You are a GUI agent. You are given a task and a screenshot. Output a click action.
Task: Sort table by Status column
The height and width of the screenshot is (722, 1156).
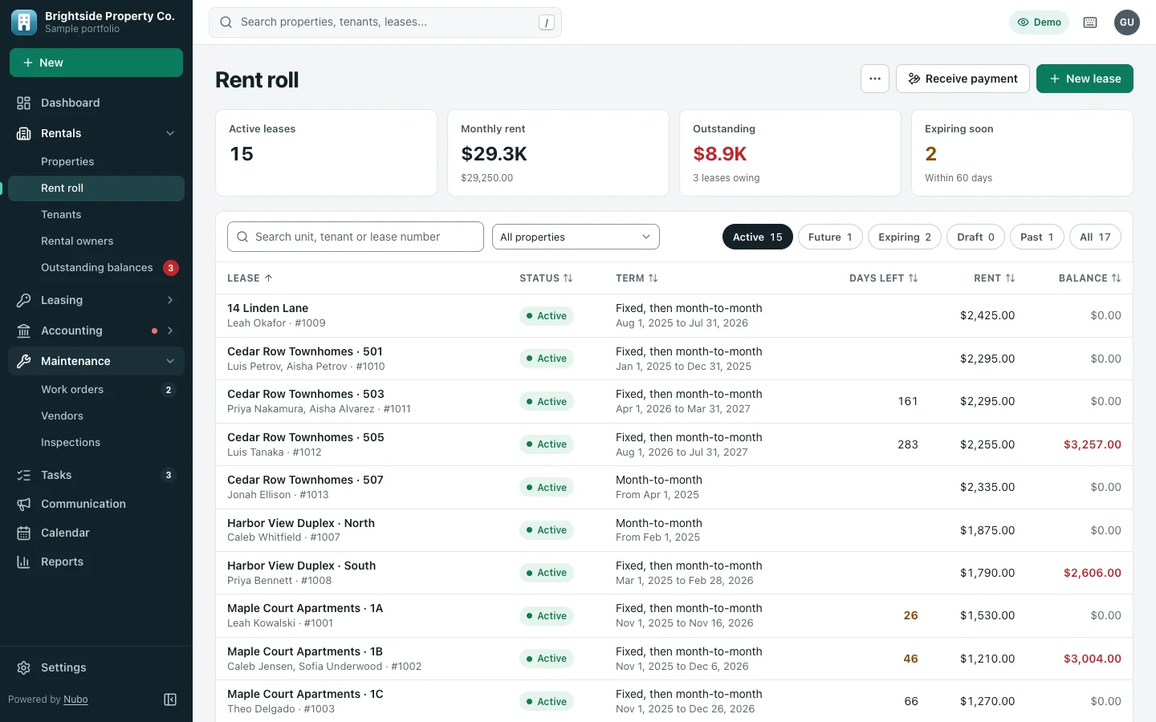546,278
